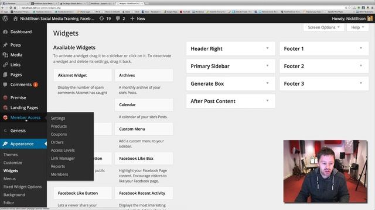Open Orders in Member Access submenu
The image size is (375, 210).
pyautogui.click(x=57, y=142)
